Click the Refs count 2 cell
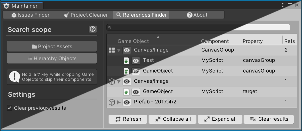The width and height of the screenshot is (302, 131). (286, 50)
